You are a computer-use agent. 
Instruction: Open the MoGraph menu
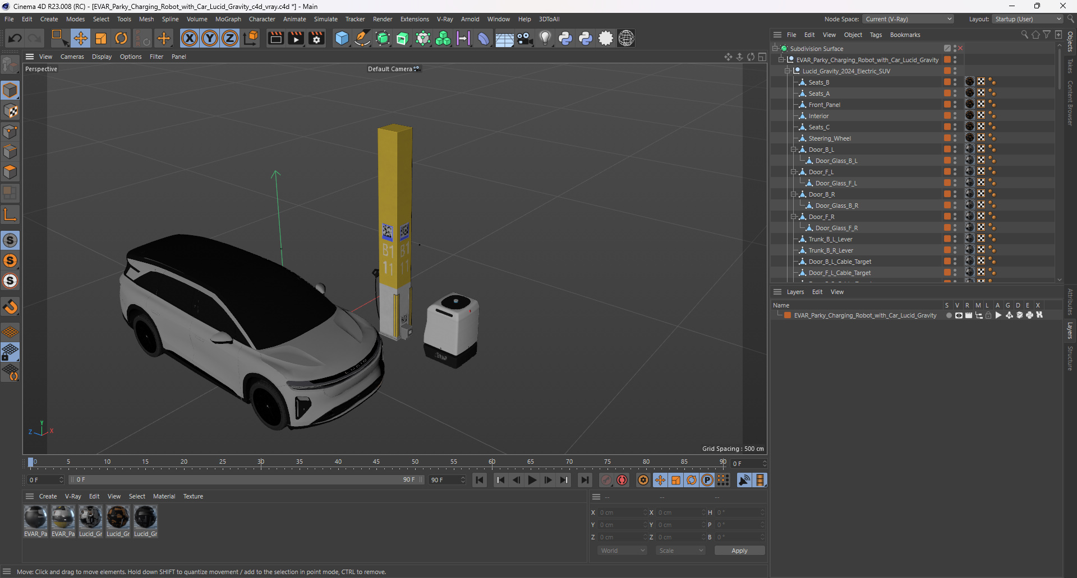point(228,19)
